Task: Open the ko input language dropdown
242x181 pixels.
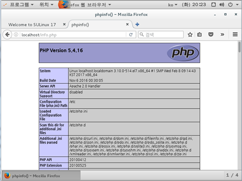Action: [173, 5]
